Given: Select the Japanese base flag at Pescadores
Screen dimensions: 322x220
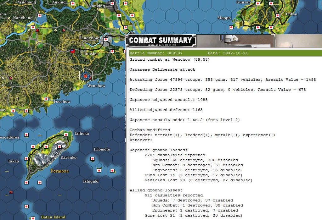Looking at the screenshot, I should pyautogui.click(x=26, y=135).
